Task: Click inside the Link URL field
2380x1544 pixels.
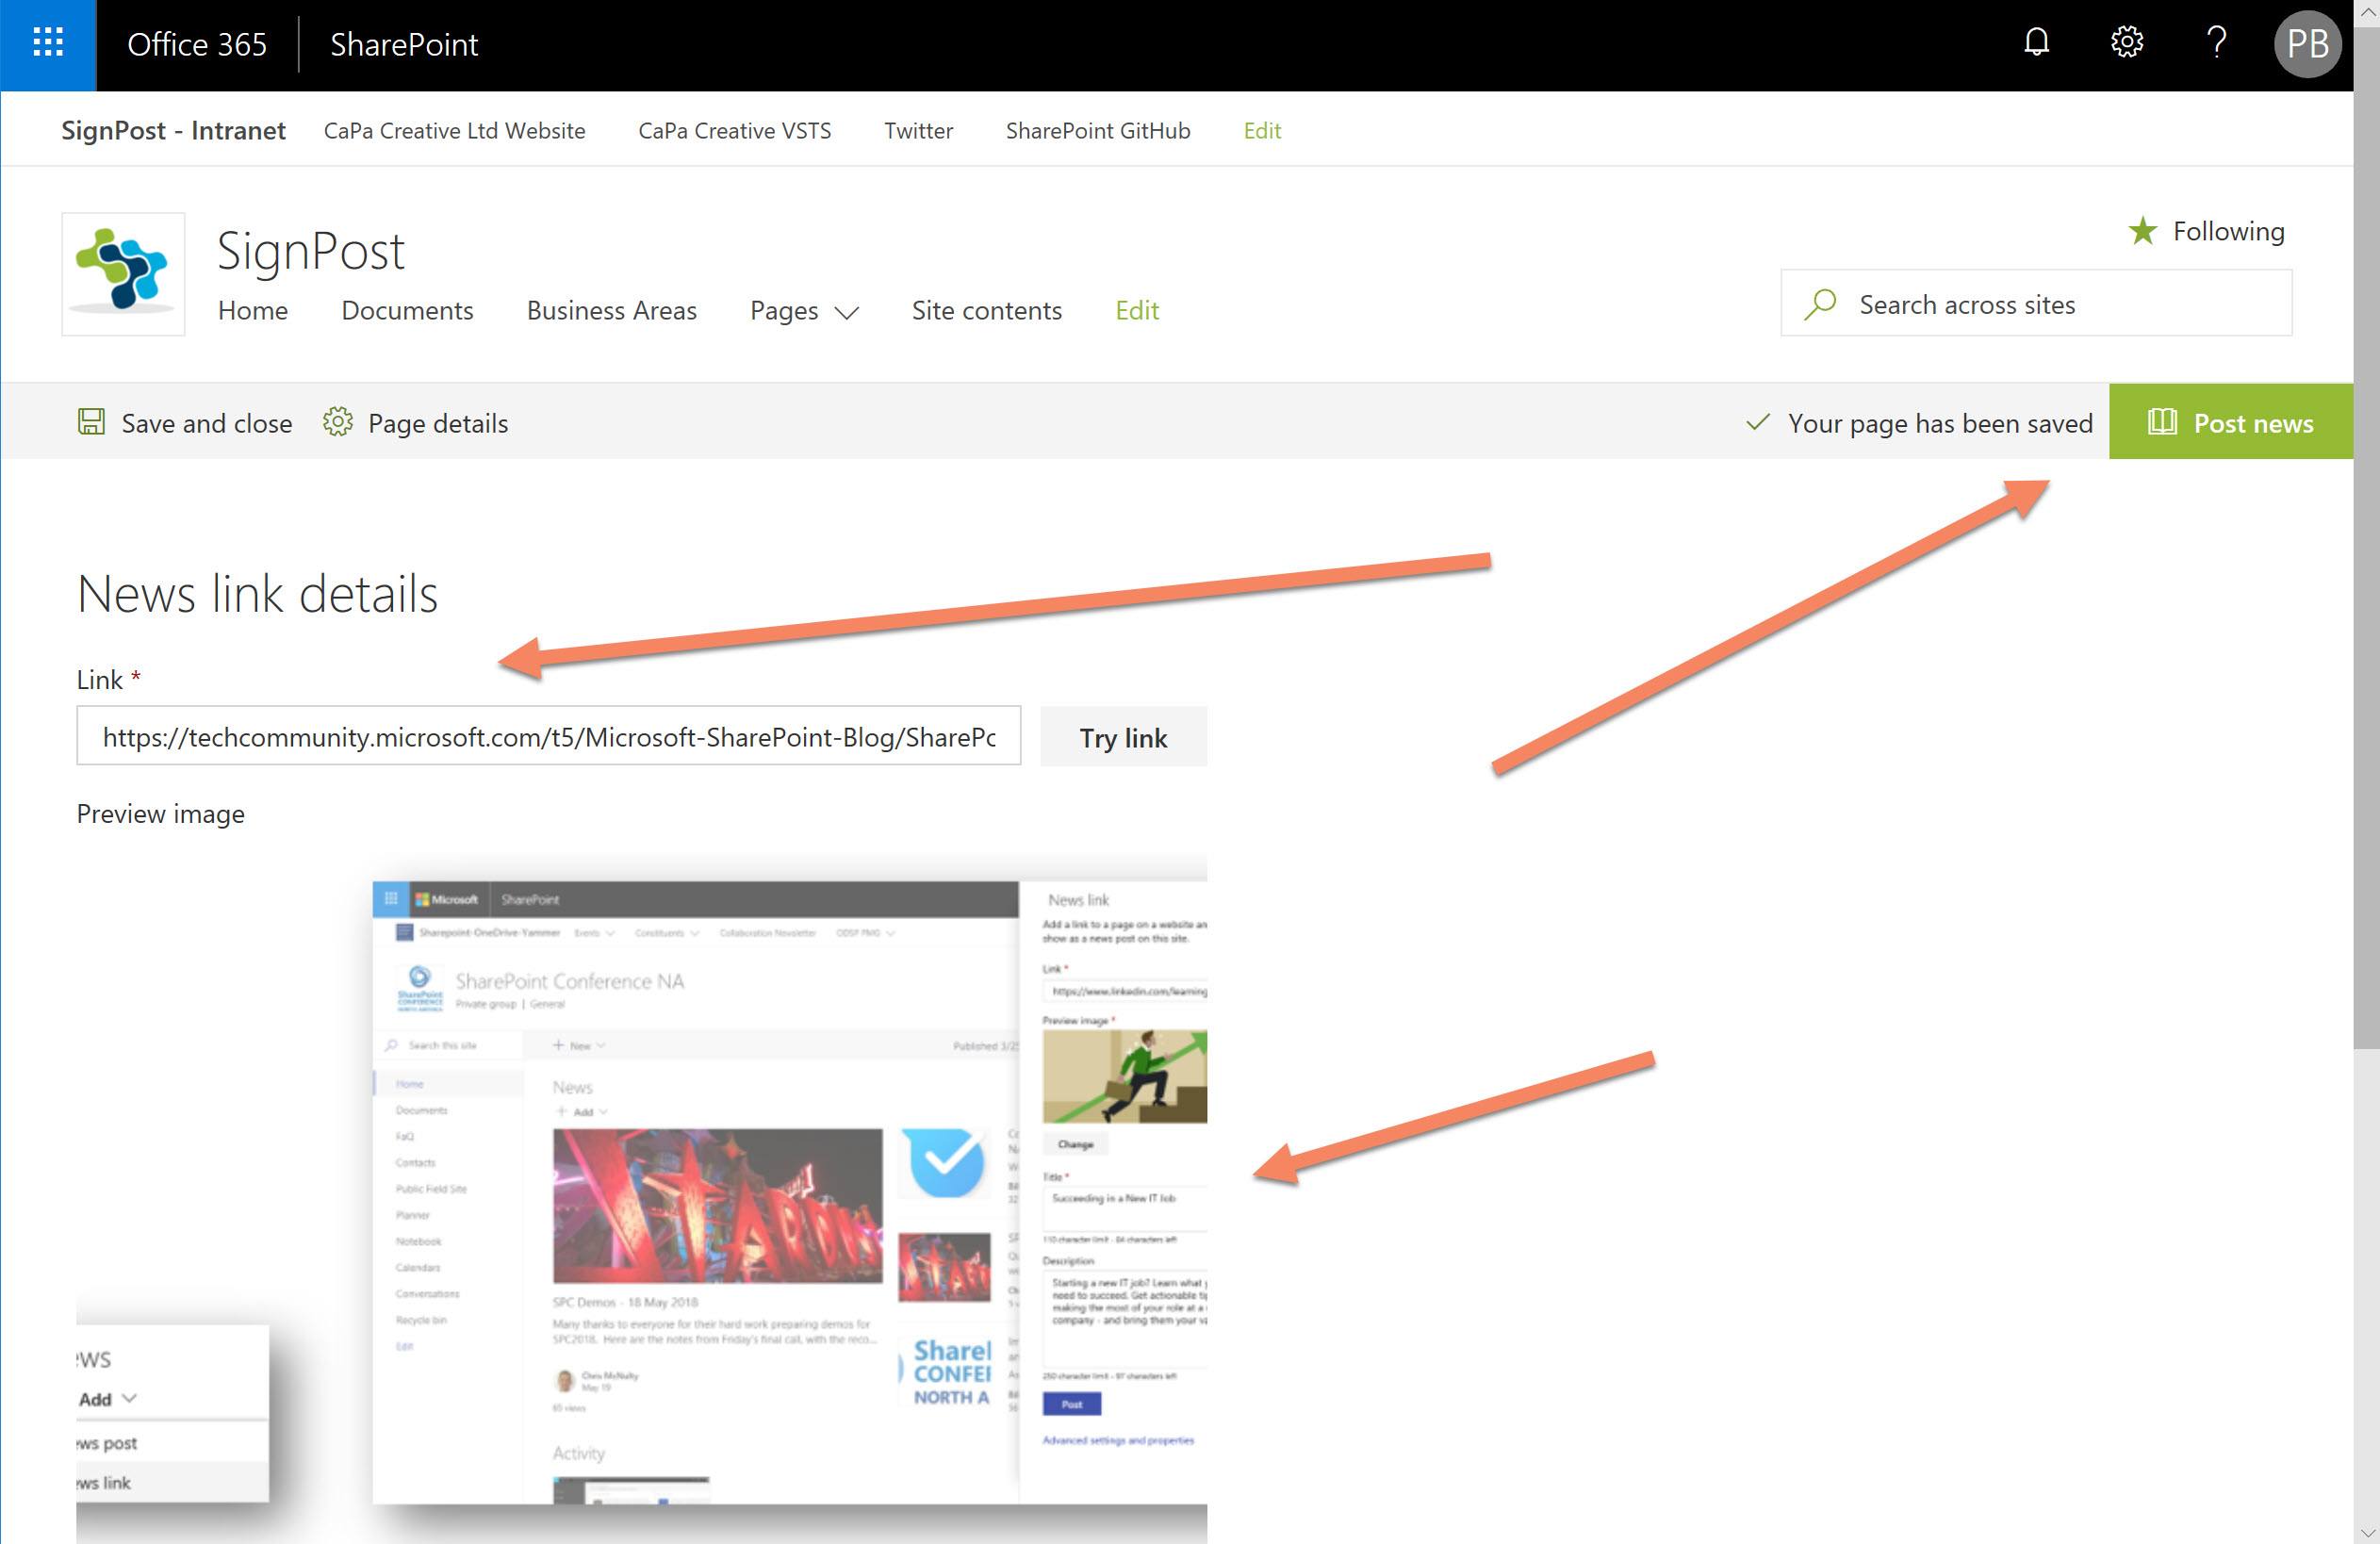Action: 548,736
